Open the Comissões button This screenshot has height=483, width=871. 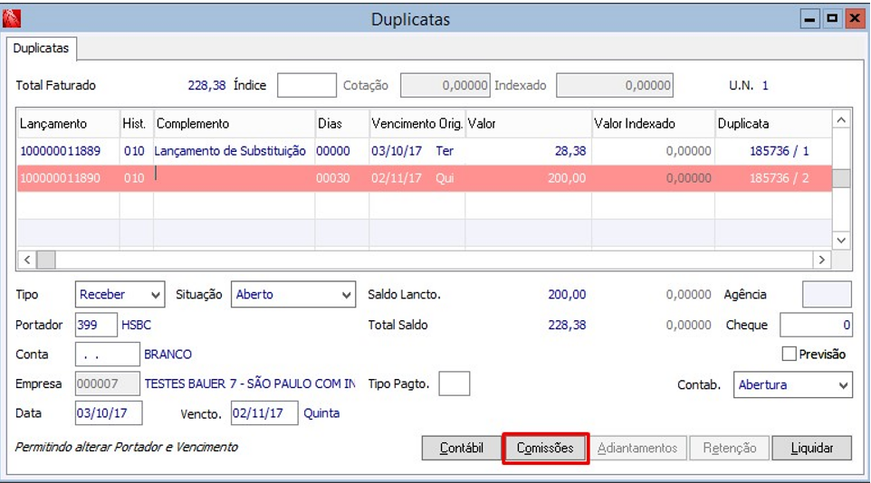tap(545, 448)
